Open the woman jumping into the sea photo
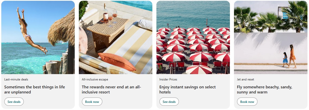309x110 pixels. (x=38, y=37)
